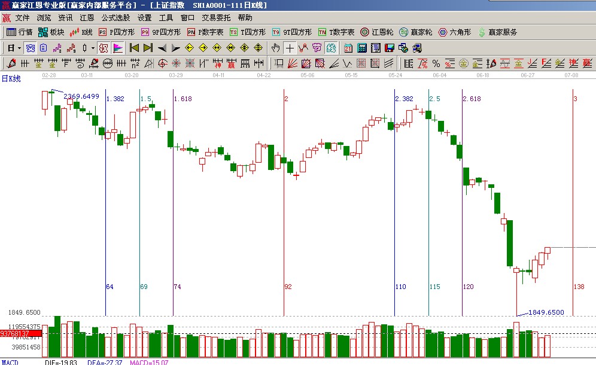Image resolution: width=596 pixels, height=365 pixels.
Task: Click the 日K线 chart label
Action: 11,78
